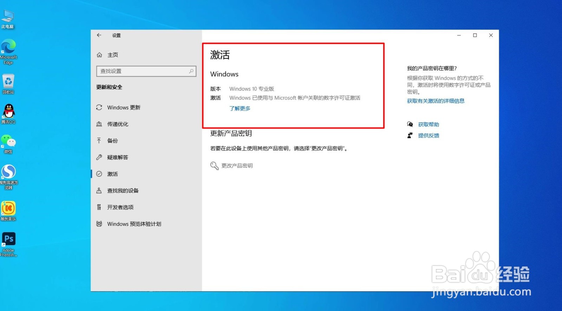562x311 pixels.
Task: Click the 提供反馈 person icon
Action: pyautogui.click(x=410, y=136)
